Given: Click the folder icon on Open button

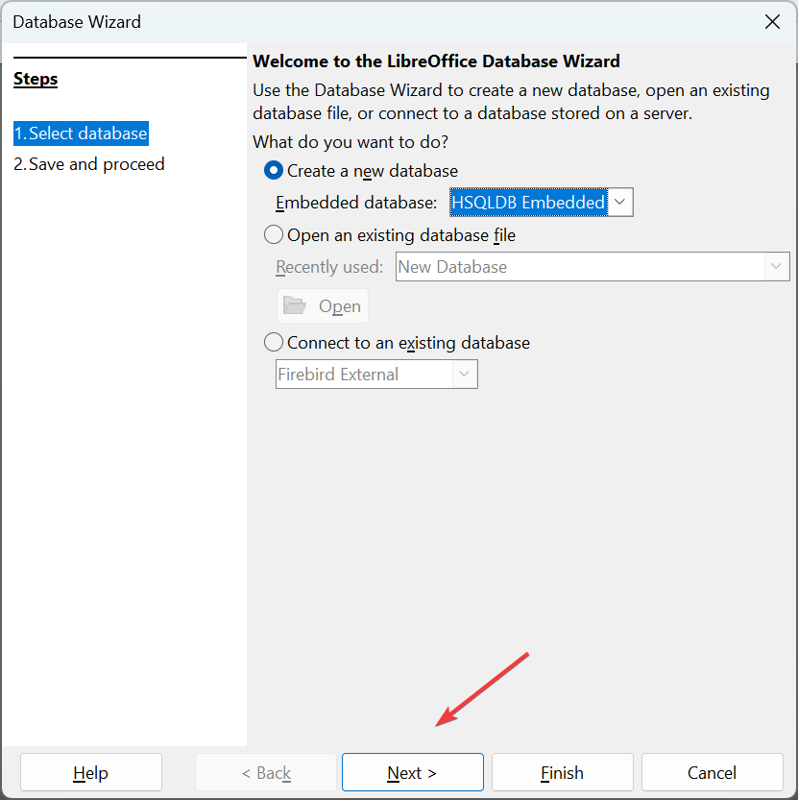Looking at the screenshot, I should [295, 305].
